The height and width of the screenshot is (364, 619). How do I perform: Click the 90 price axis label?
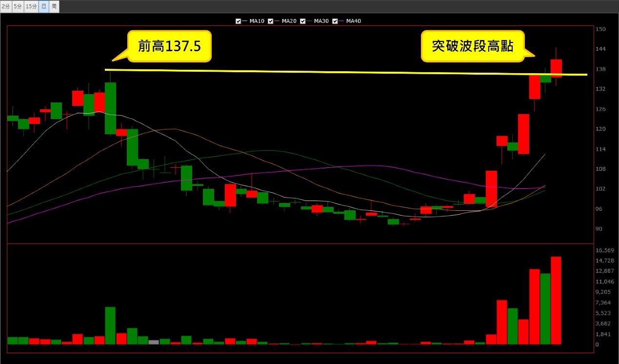(599, 229)
